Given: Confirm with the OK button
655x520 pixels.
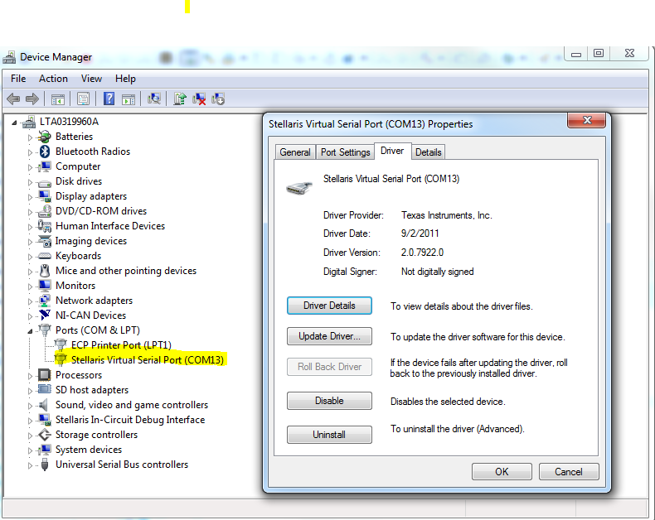Looking at the screenshot, I should 502,472.
